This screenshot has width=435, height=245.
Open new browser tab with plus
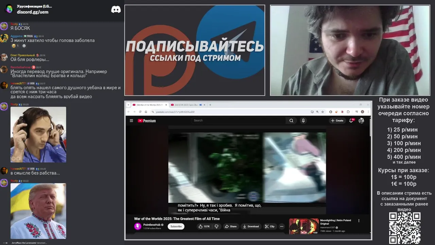tap(210, 105)
